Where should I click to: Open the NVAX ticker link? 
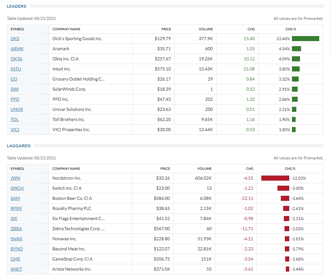[x=16, y=239]
